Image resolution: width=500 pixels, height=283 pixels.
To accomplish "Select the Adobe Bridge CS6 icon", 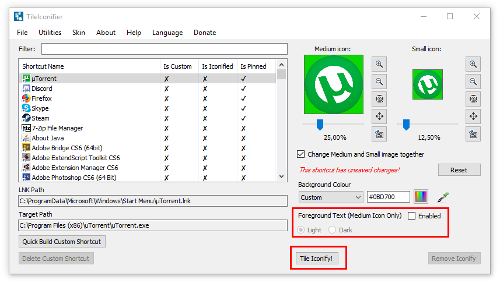I will (26, 148).
